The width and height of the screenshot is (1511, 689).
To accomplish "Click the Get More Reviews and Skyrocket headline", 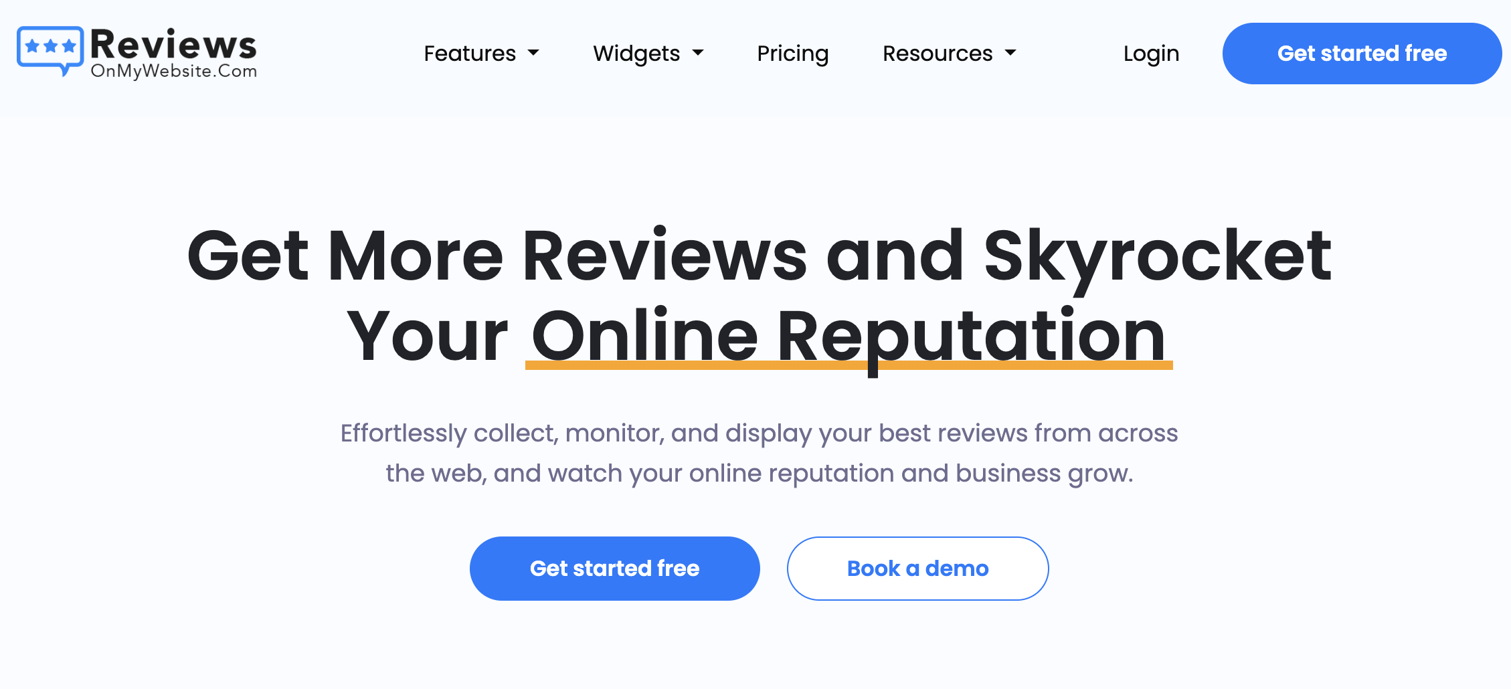I will tap(760, 256).
